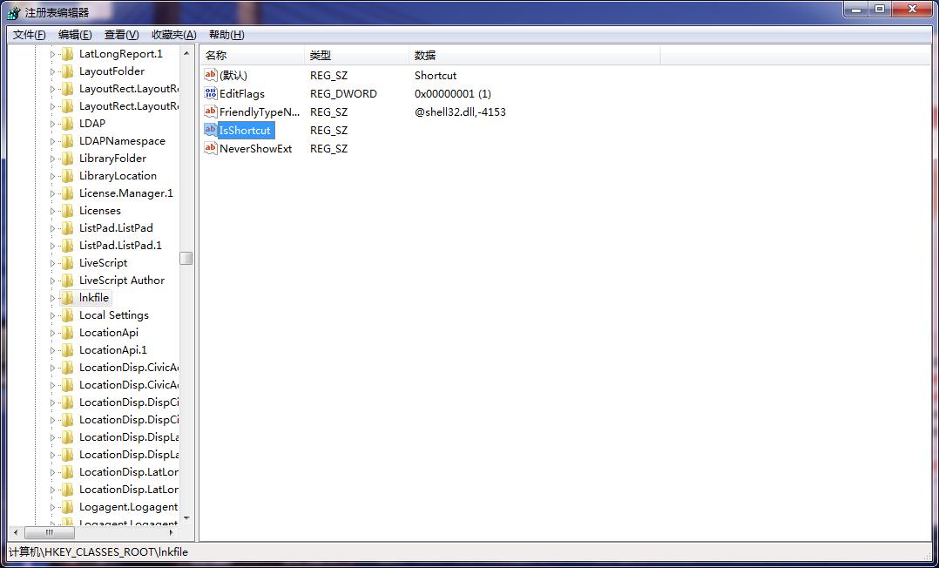Image resolution: width=939 pixels, height=568 pixels.
Task: Click the lnkfile folder icon
Action: (68, 298)
